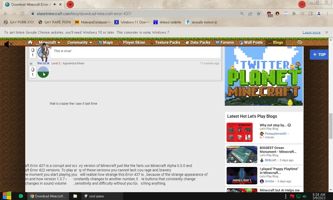
Task: Open Smittie's profile link
Action: point(269,181)
